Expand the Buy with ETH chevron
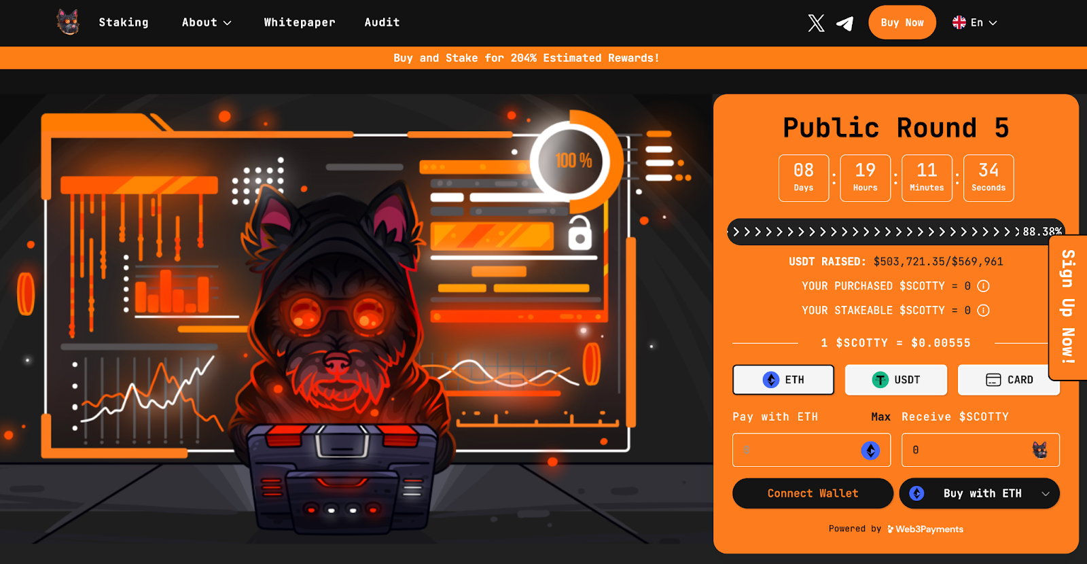 click(x=1046, y=494)
